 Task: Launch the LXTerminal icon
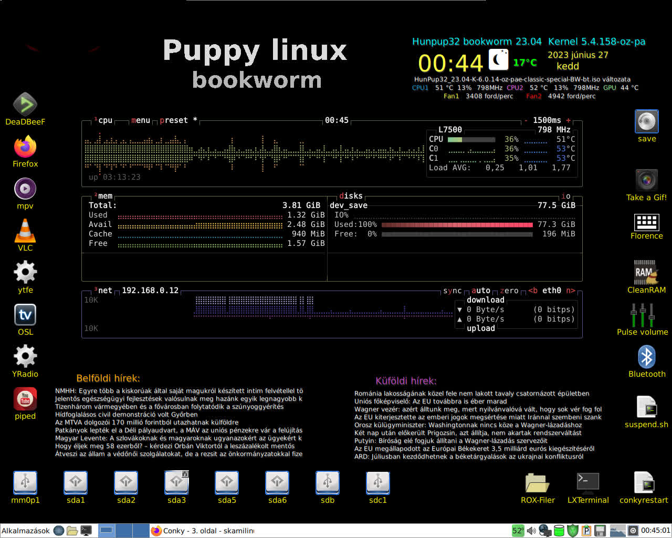588,483
